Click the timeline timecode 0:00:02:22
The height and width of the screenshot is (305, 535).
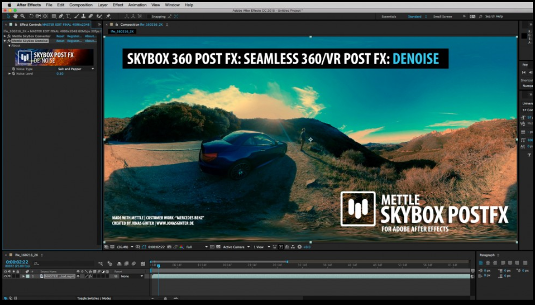tap(17, 262)
